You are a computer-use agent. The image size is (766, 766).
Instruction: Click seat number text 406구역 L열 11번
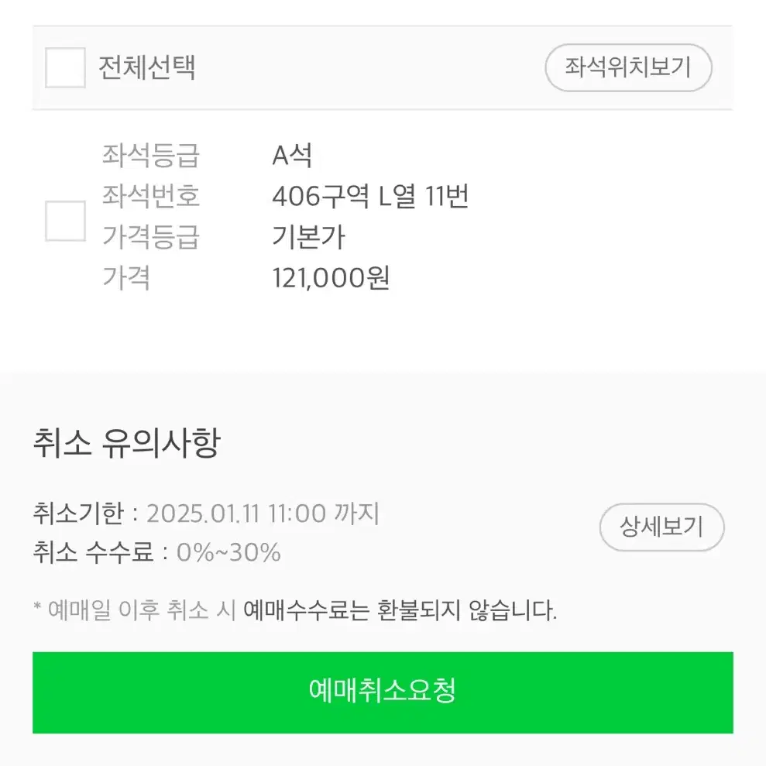369,196
